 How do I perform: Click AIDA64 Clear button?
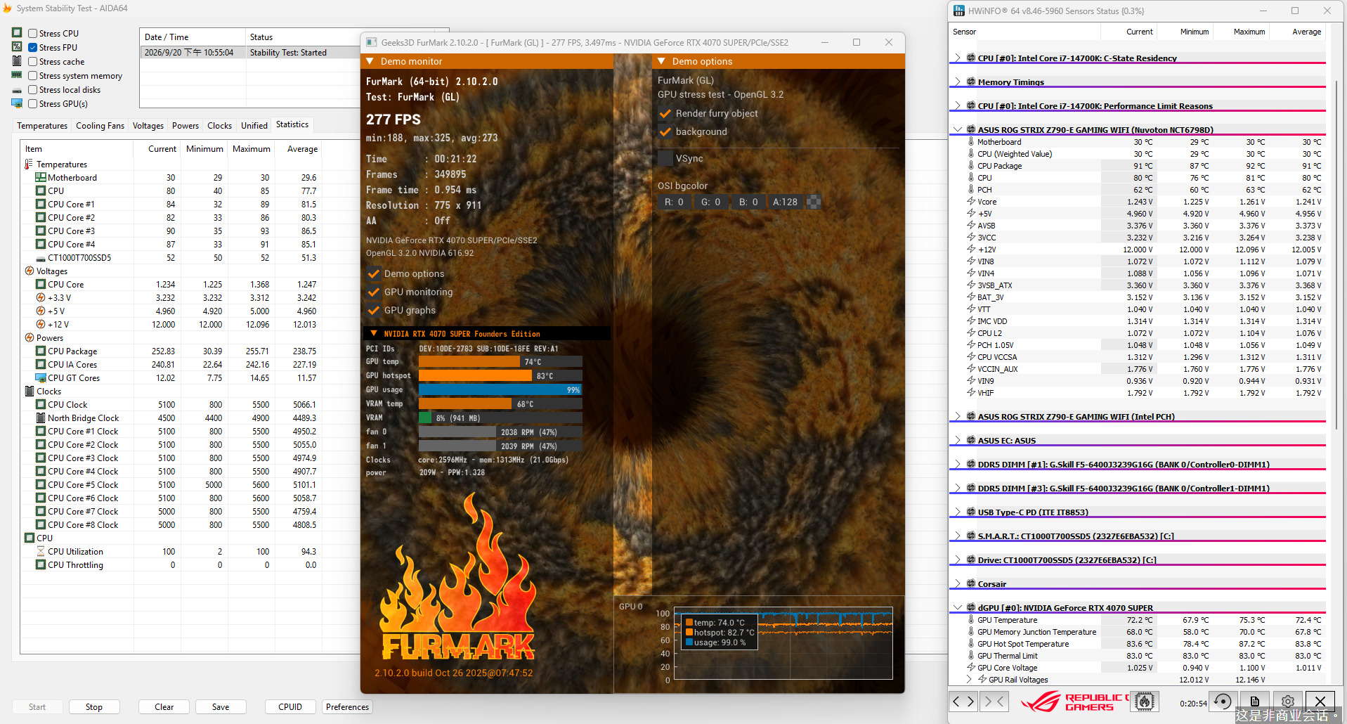tap(164, 707)
